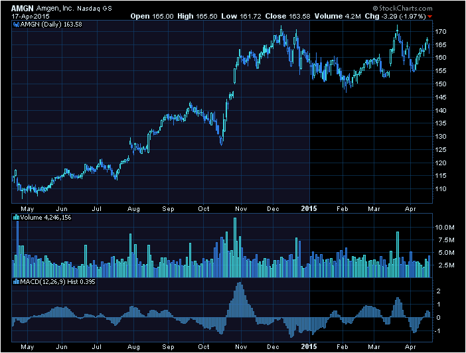Screen dimensions: 466x353
Task: Click the 170 price axis label
Action: pyautogui.click(x=441, y=32)
